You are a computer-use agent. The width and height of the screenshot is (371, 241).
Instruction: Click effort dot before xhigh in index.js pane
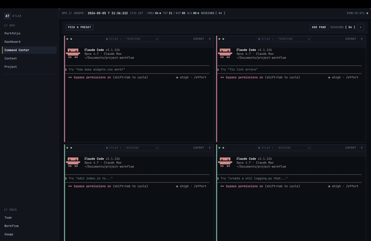(x=177, y=186)
